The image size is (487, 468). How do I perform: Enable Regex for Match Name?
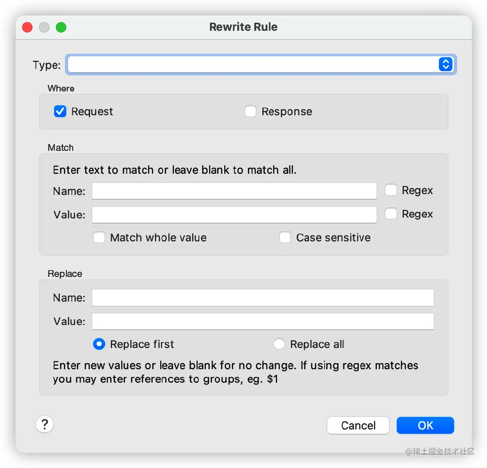(x=391, y=190)
